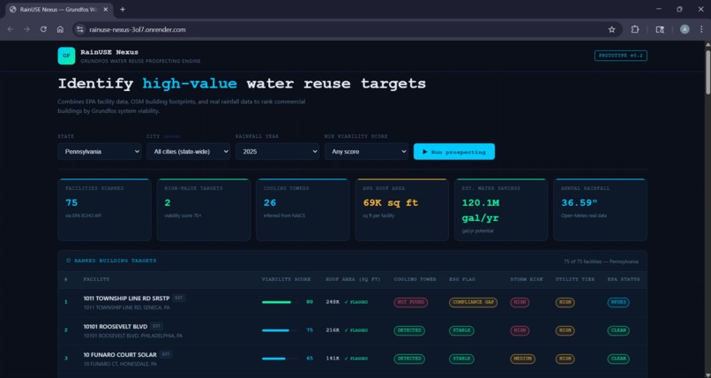711x378 pixels.
Task: Click the Medium storm risk badge
Action: click(x=522, y=359)
